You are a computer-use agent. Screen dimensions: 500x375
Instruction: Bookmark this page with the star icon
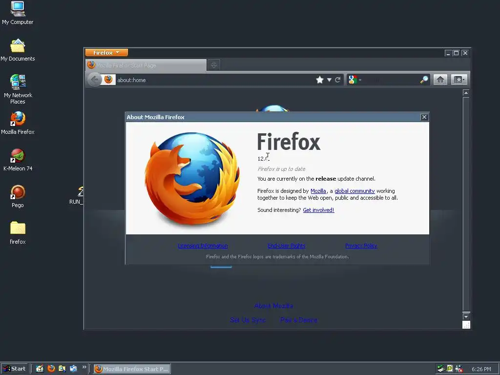(x=319, y=80)
